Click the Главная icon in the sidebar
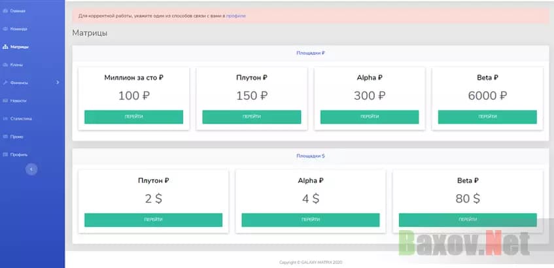 tap(5, 11)
